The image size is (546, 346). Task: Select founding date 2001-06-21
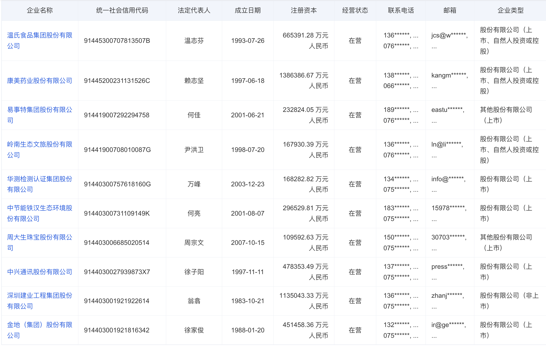pos(248,115)
